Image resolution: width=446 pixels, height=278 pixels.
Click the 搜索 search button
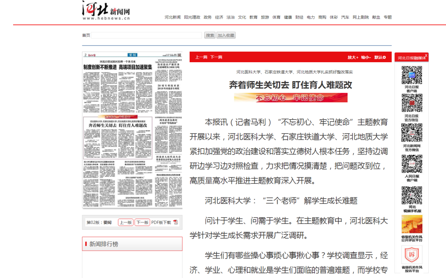click(210, 36)
